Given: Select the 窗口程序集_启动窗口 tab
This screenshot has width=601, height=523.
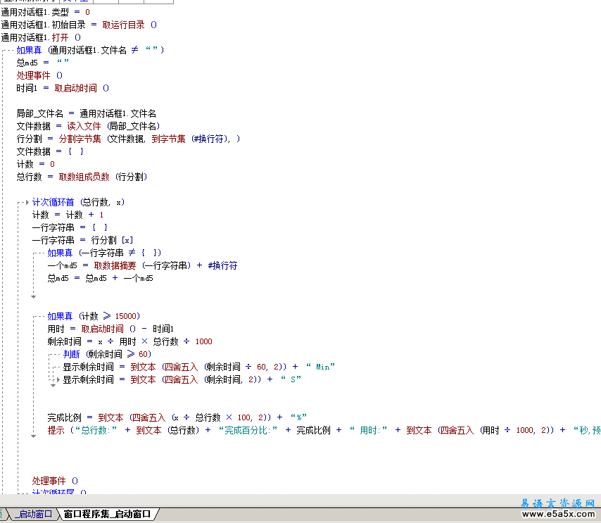Looking at the screenshot, I should [107, 515].
